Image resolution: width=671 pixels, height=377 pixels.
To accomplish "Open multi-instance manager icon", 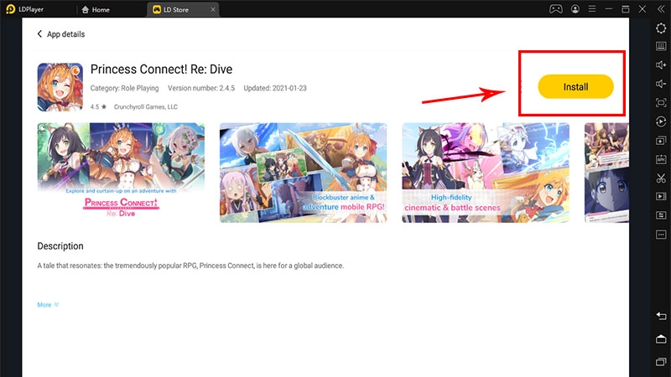I will pyautogui.click(x=661, y=141).
